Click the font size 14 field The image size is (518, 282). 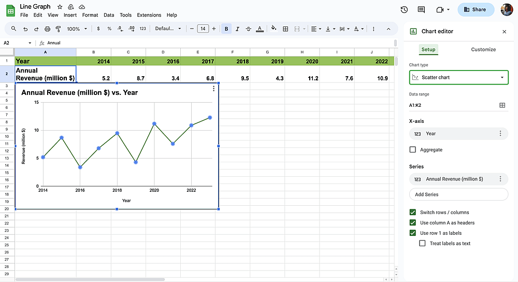(x=203, y=29)
